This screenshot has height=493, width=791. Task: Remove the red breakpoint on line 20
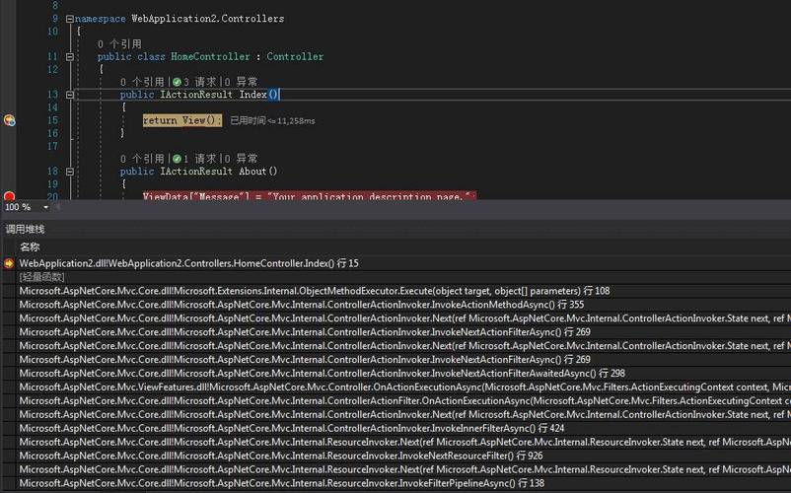9,196
